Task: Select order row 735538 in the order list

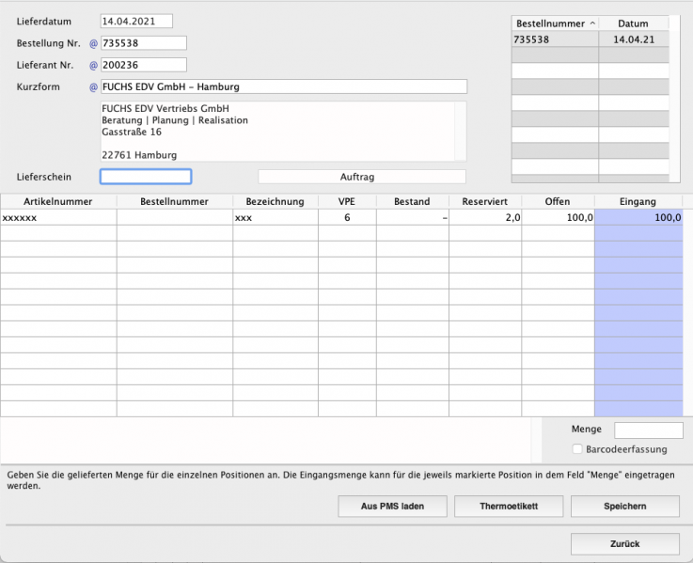Action: (555, 39)
